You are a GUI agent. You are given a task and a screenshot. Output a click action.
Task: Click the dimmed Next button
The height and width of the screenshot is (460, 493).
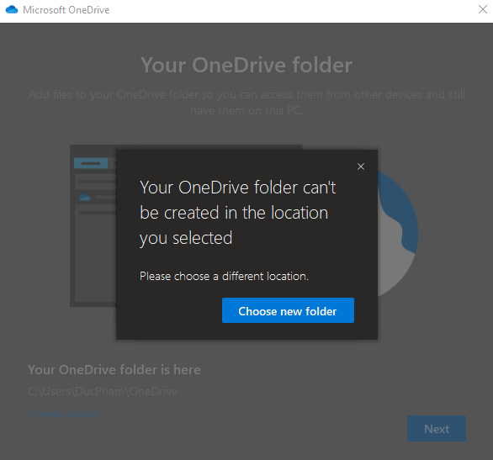437,429
